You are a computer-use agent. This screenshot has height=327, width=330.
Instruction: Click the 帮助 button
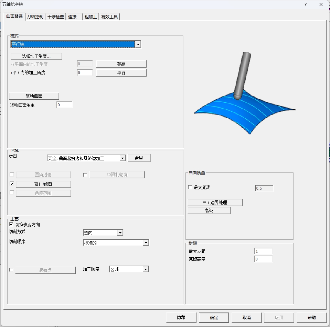[312, 317]
